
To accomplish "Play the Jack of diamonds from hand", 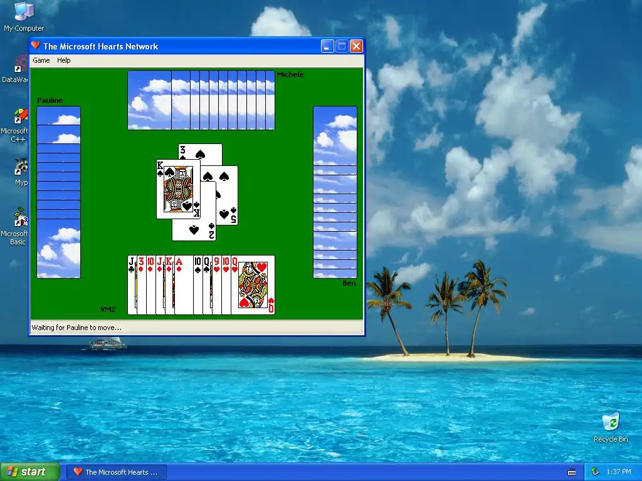I will tap(160, 285).
